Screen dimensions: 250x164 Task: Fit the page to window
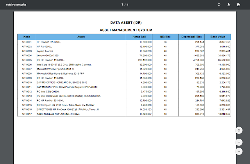click(x=239, y=130)
